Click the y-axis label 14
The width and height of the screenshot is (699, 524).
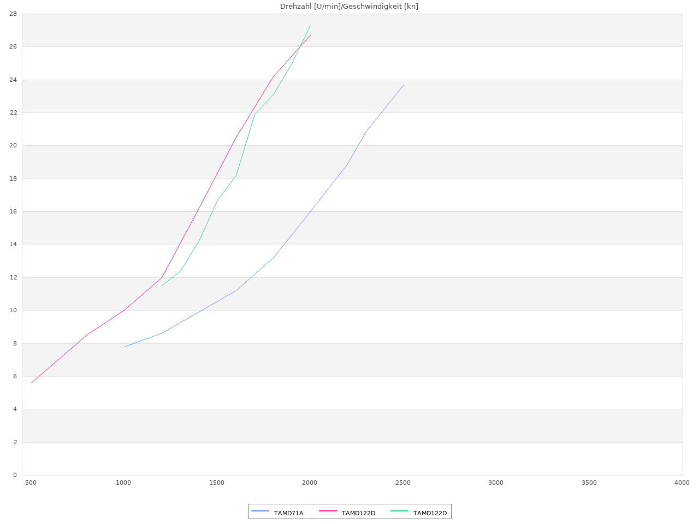click(13, 245)
